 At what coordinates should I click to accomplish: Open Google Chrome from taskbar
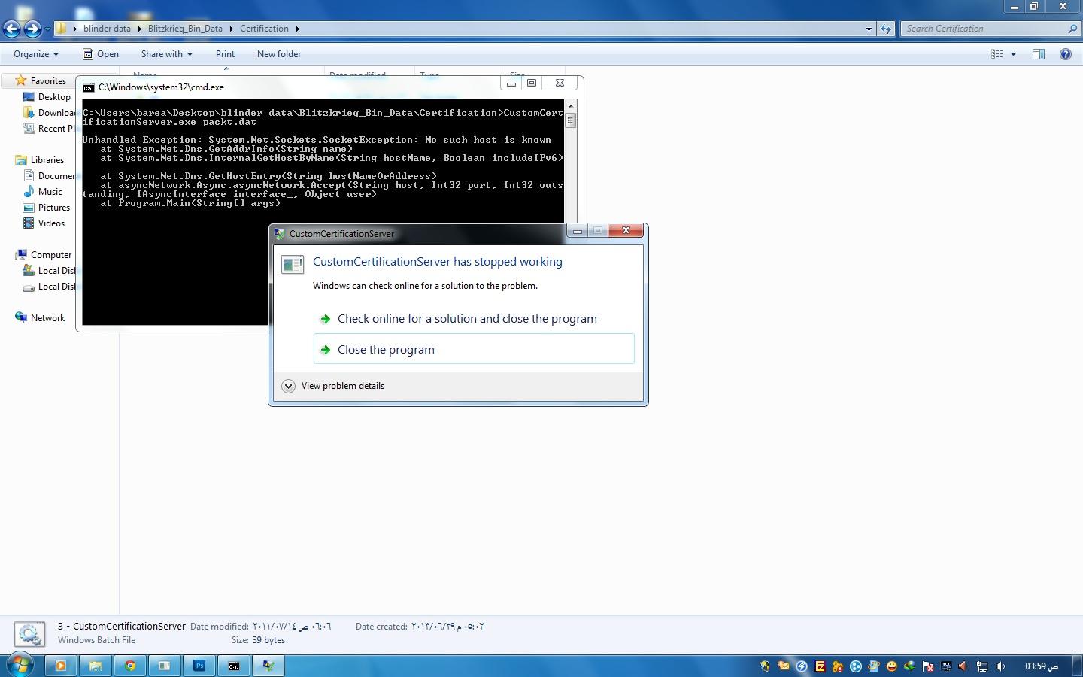point(130,666)
